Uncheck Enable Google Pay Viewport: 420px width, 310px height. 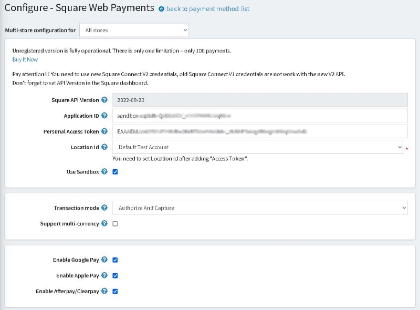click(115, 260)
